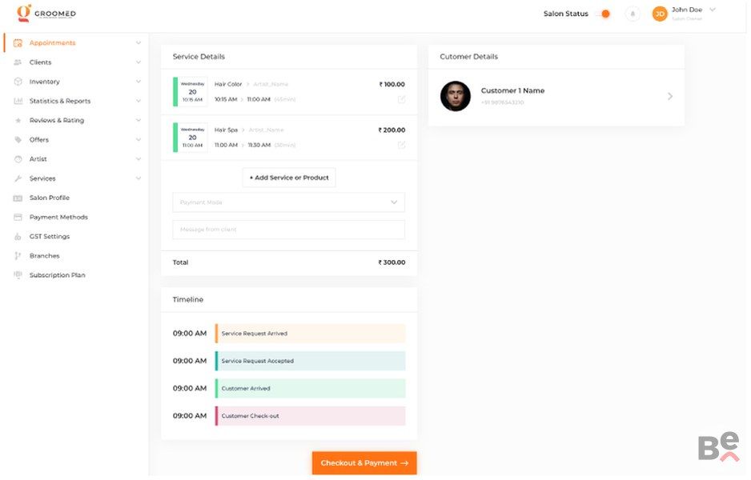Click the Message from client field
Image resolution: width=751 pixels, height=480 pixels.
(x=288, y=230)
